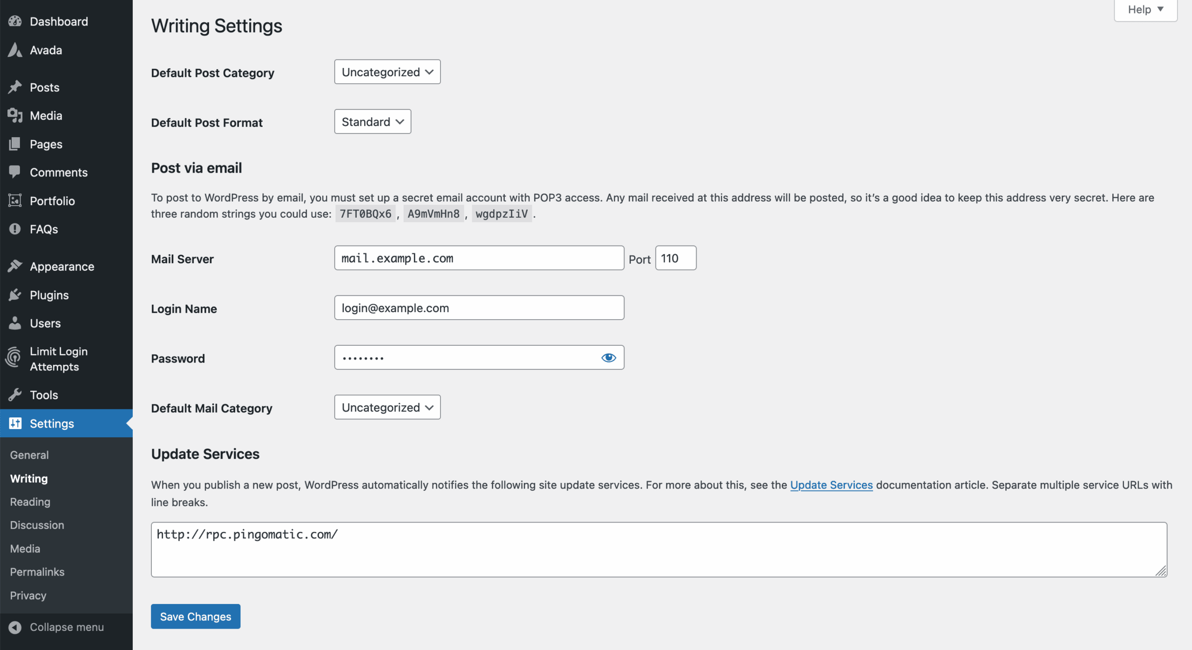Click the Appearance paintbrush icon
The width and height of the screenshot is (1192, 650).
(x=15, y=266)
